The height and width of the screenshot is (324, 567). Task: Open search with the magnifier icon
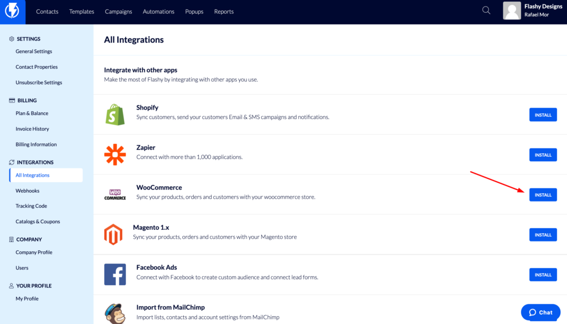coord(486,11)
